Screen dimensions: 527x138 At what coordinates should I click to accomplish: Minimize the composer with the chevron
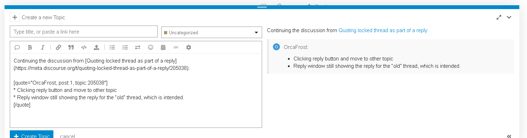[x=509, y=17]
